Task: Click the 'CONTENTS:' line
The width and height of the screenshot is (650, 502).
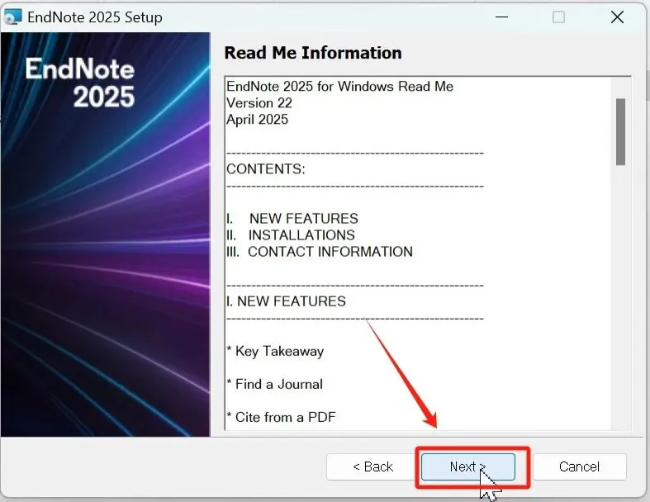Action: coord(266,169)
